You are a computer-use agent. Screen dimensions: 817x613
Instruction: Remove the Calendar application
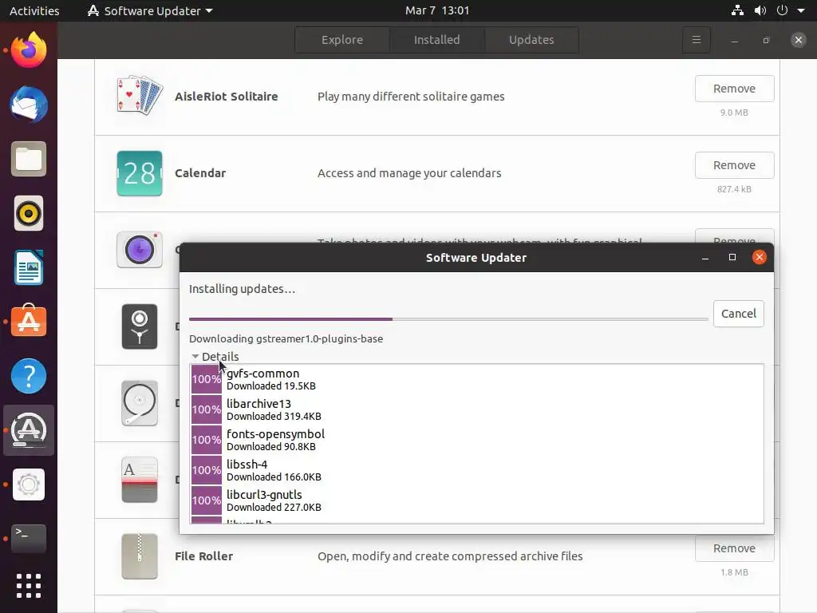pos(734,165)
